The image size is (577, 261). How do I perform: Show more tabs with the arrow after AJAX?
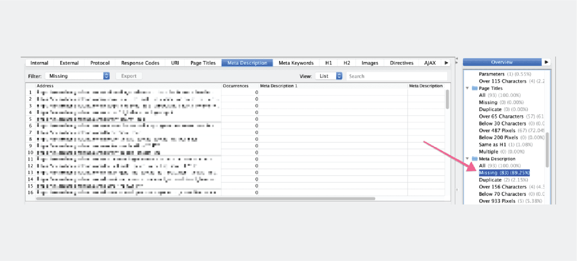[446, 63]
